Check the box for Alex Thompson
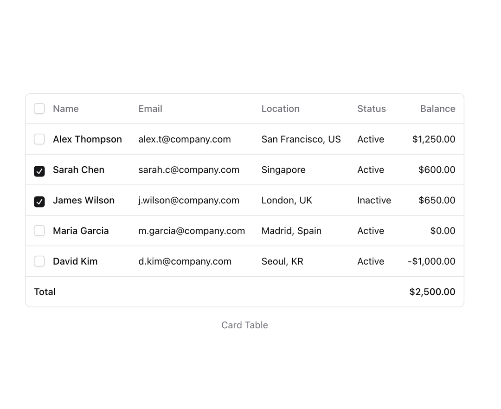Image resolution: width=501 pixels, height=409 pixels. point(39,139)
